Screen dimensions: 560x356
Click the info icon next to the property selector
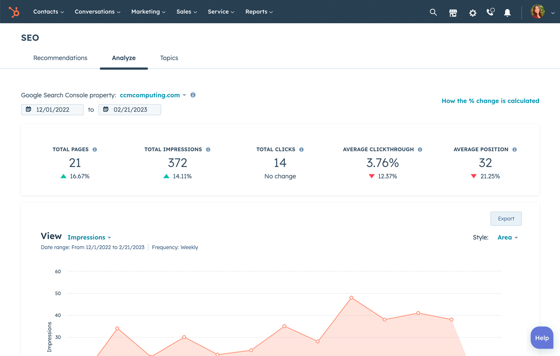(192, 95)
